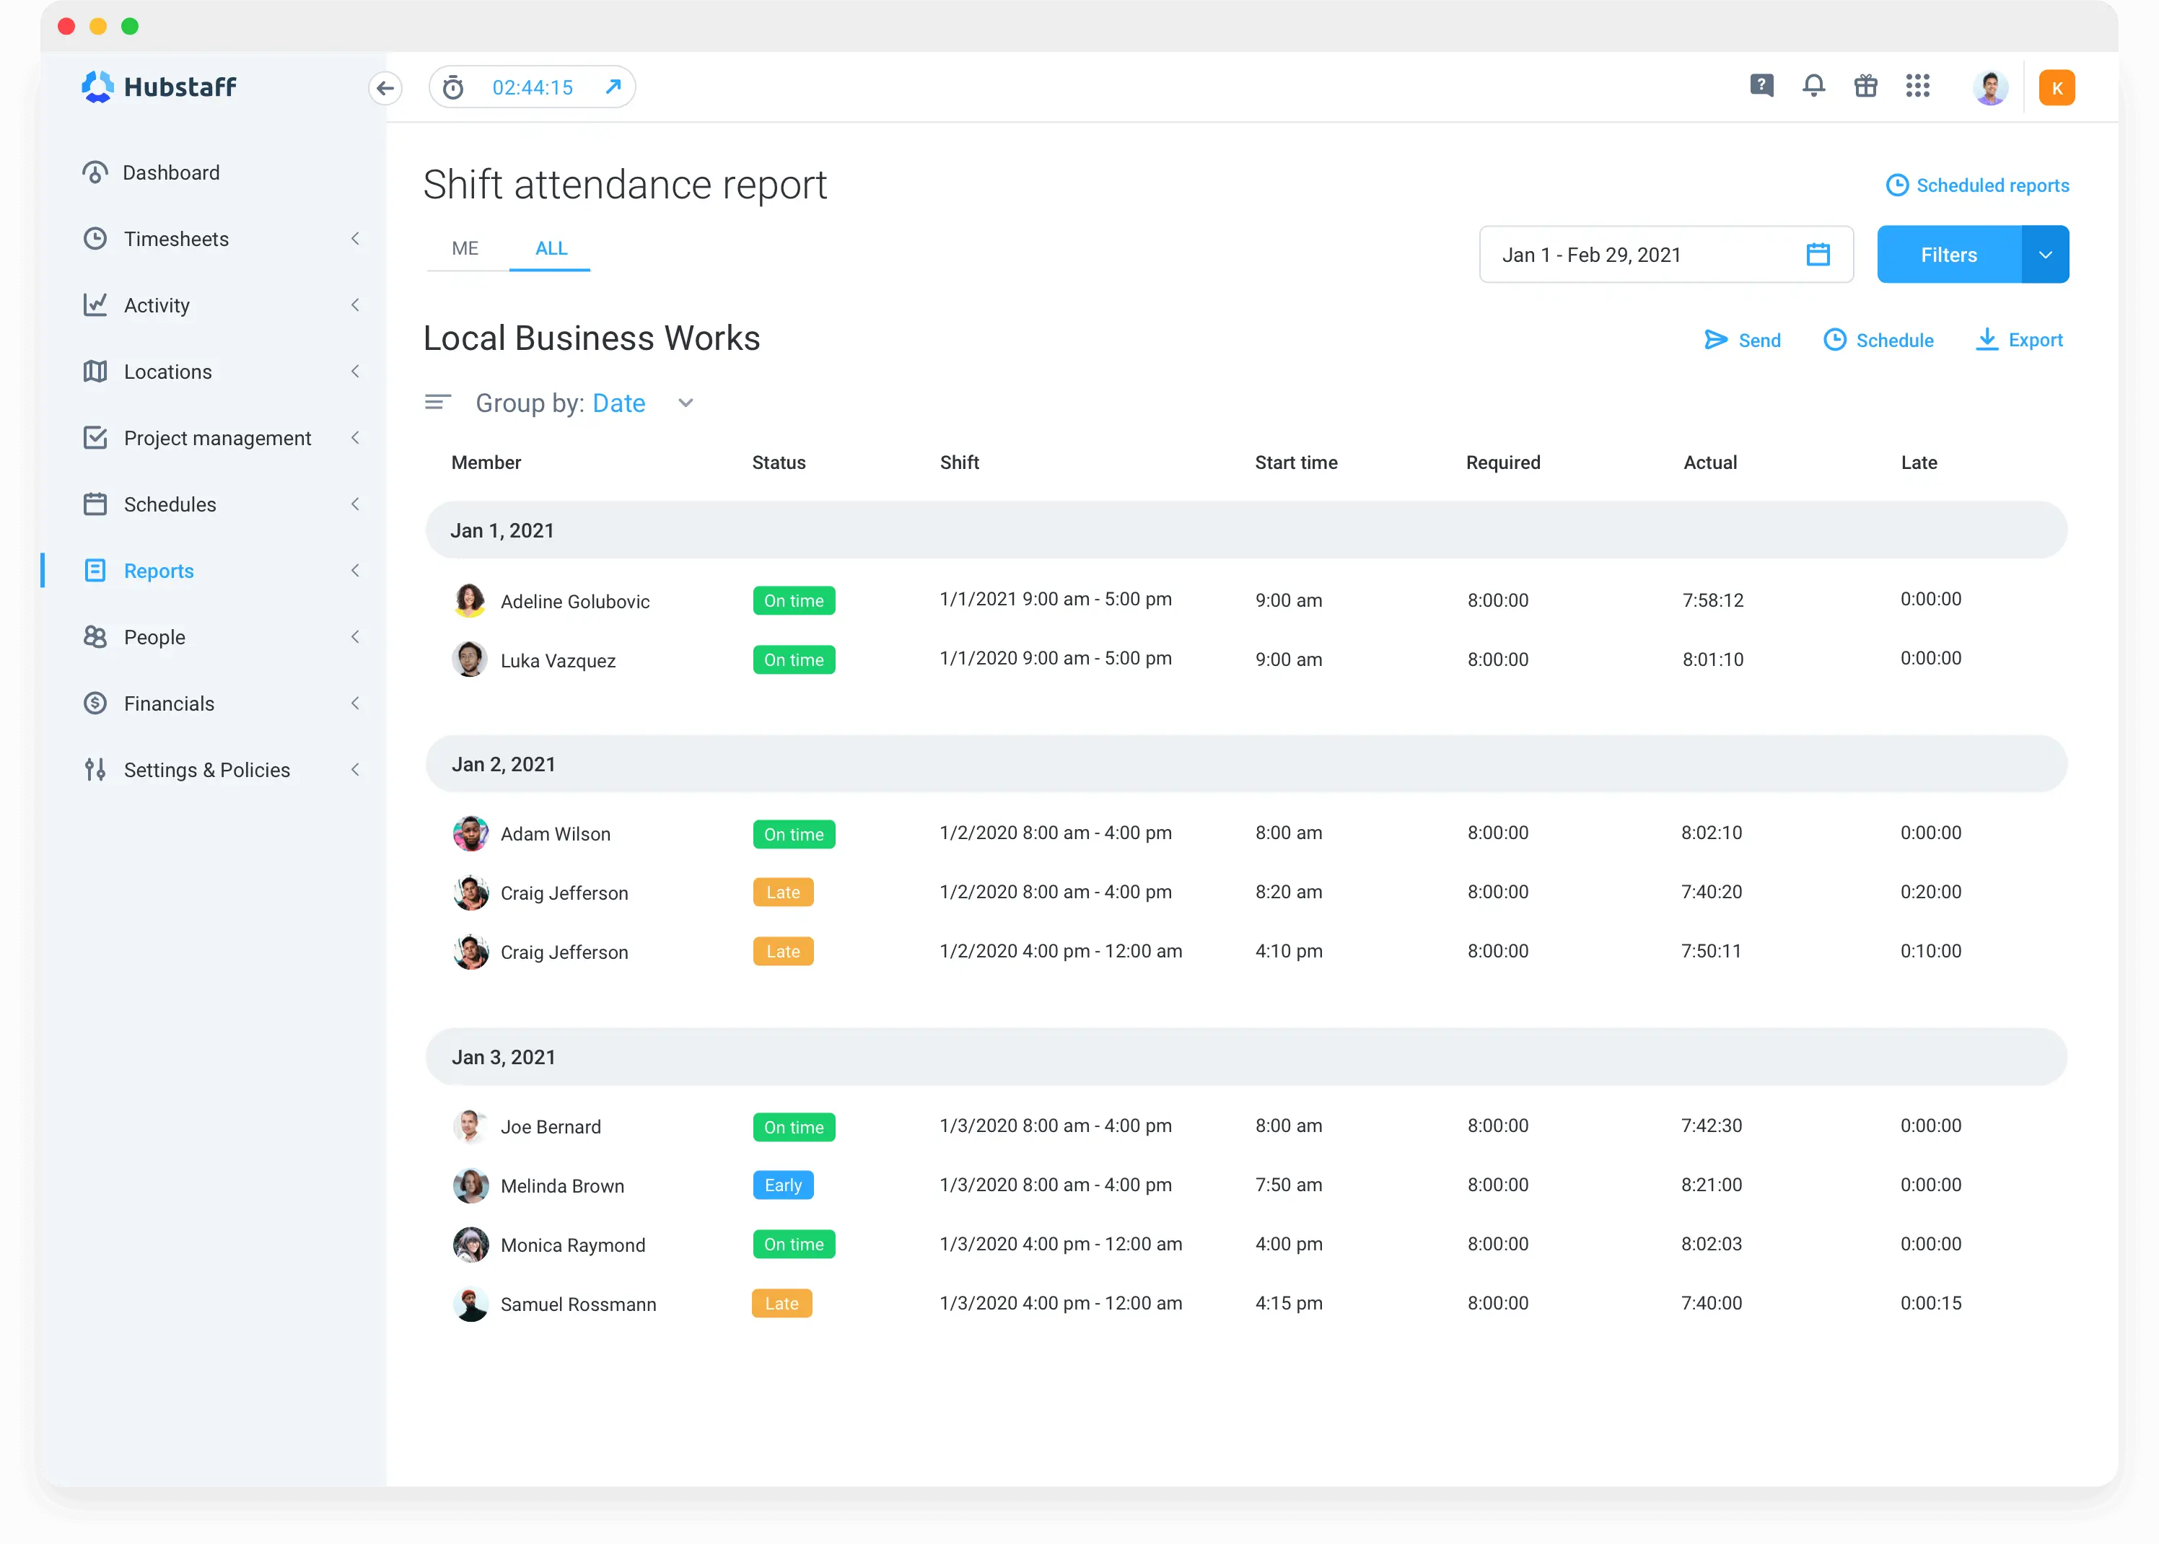Image resolution: width=2159 pixels, height=1544 pixels.
Task: Select the ALL tab
Action: [x=550, y=248]
